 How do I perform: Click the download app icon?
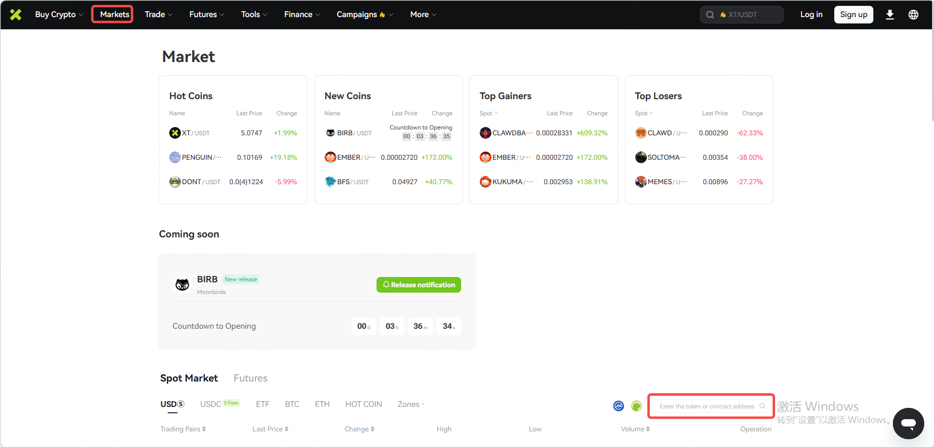pyautogui.click(x=890, y=15)
